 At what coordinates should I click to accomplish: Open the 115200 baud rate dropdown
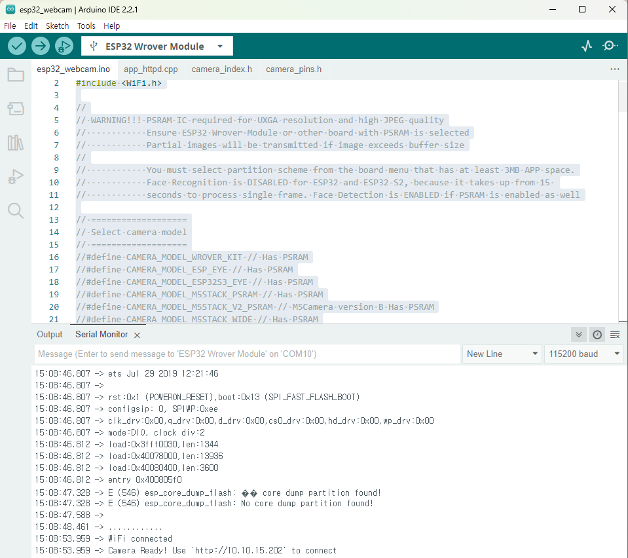point(583,354)
